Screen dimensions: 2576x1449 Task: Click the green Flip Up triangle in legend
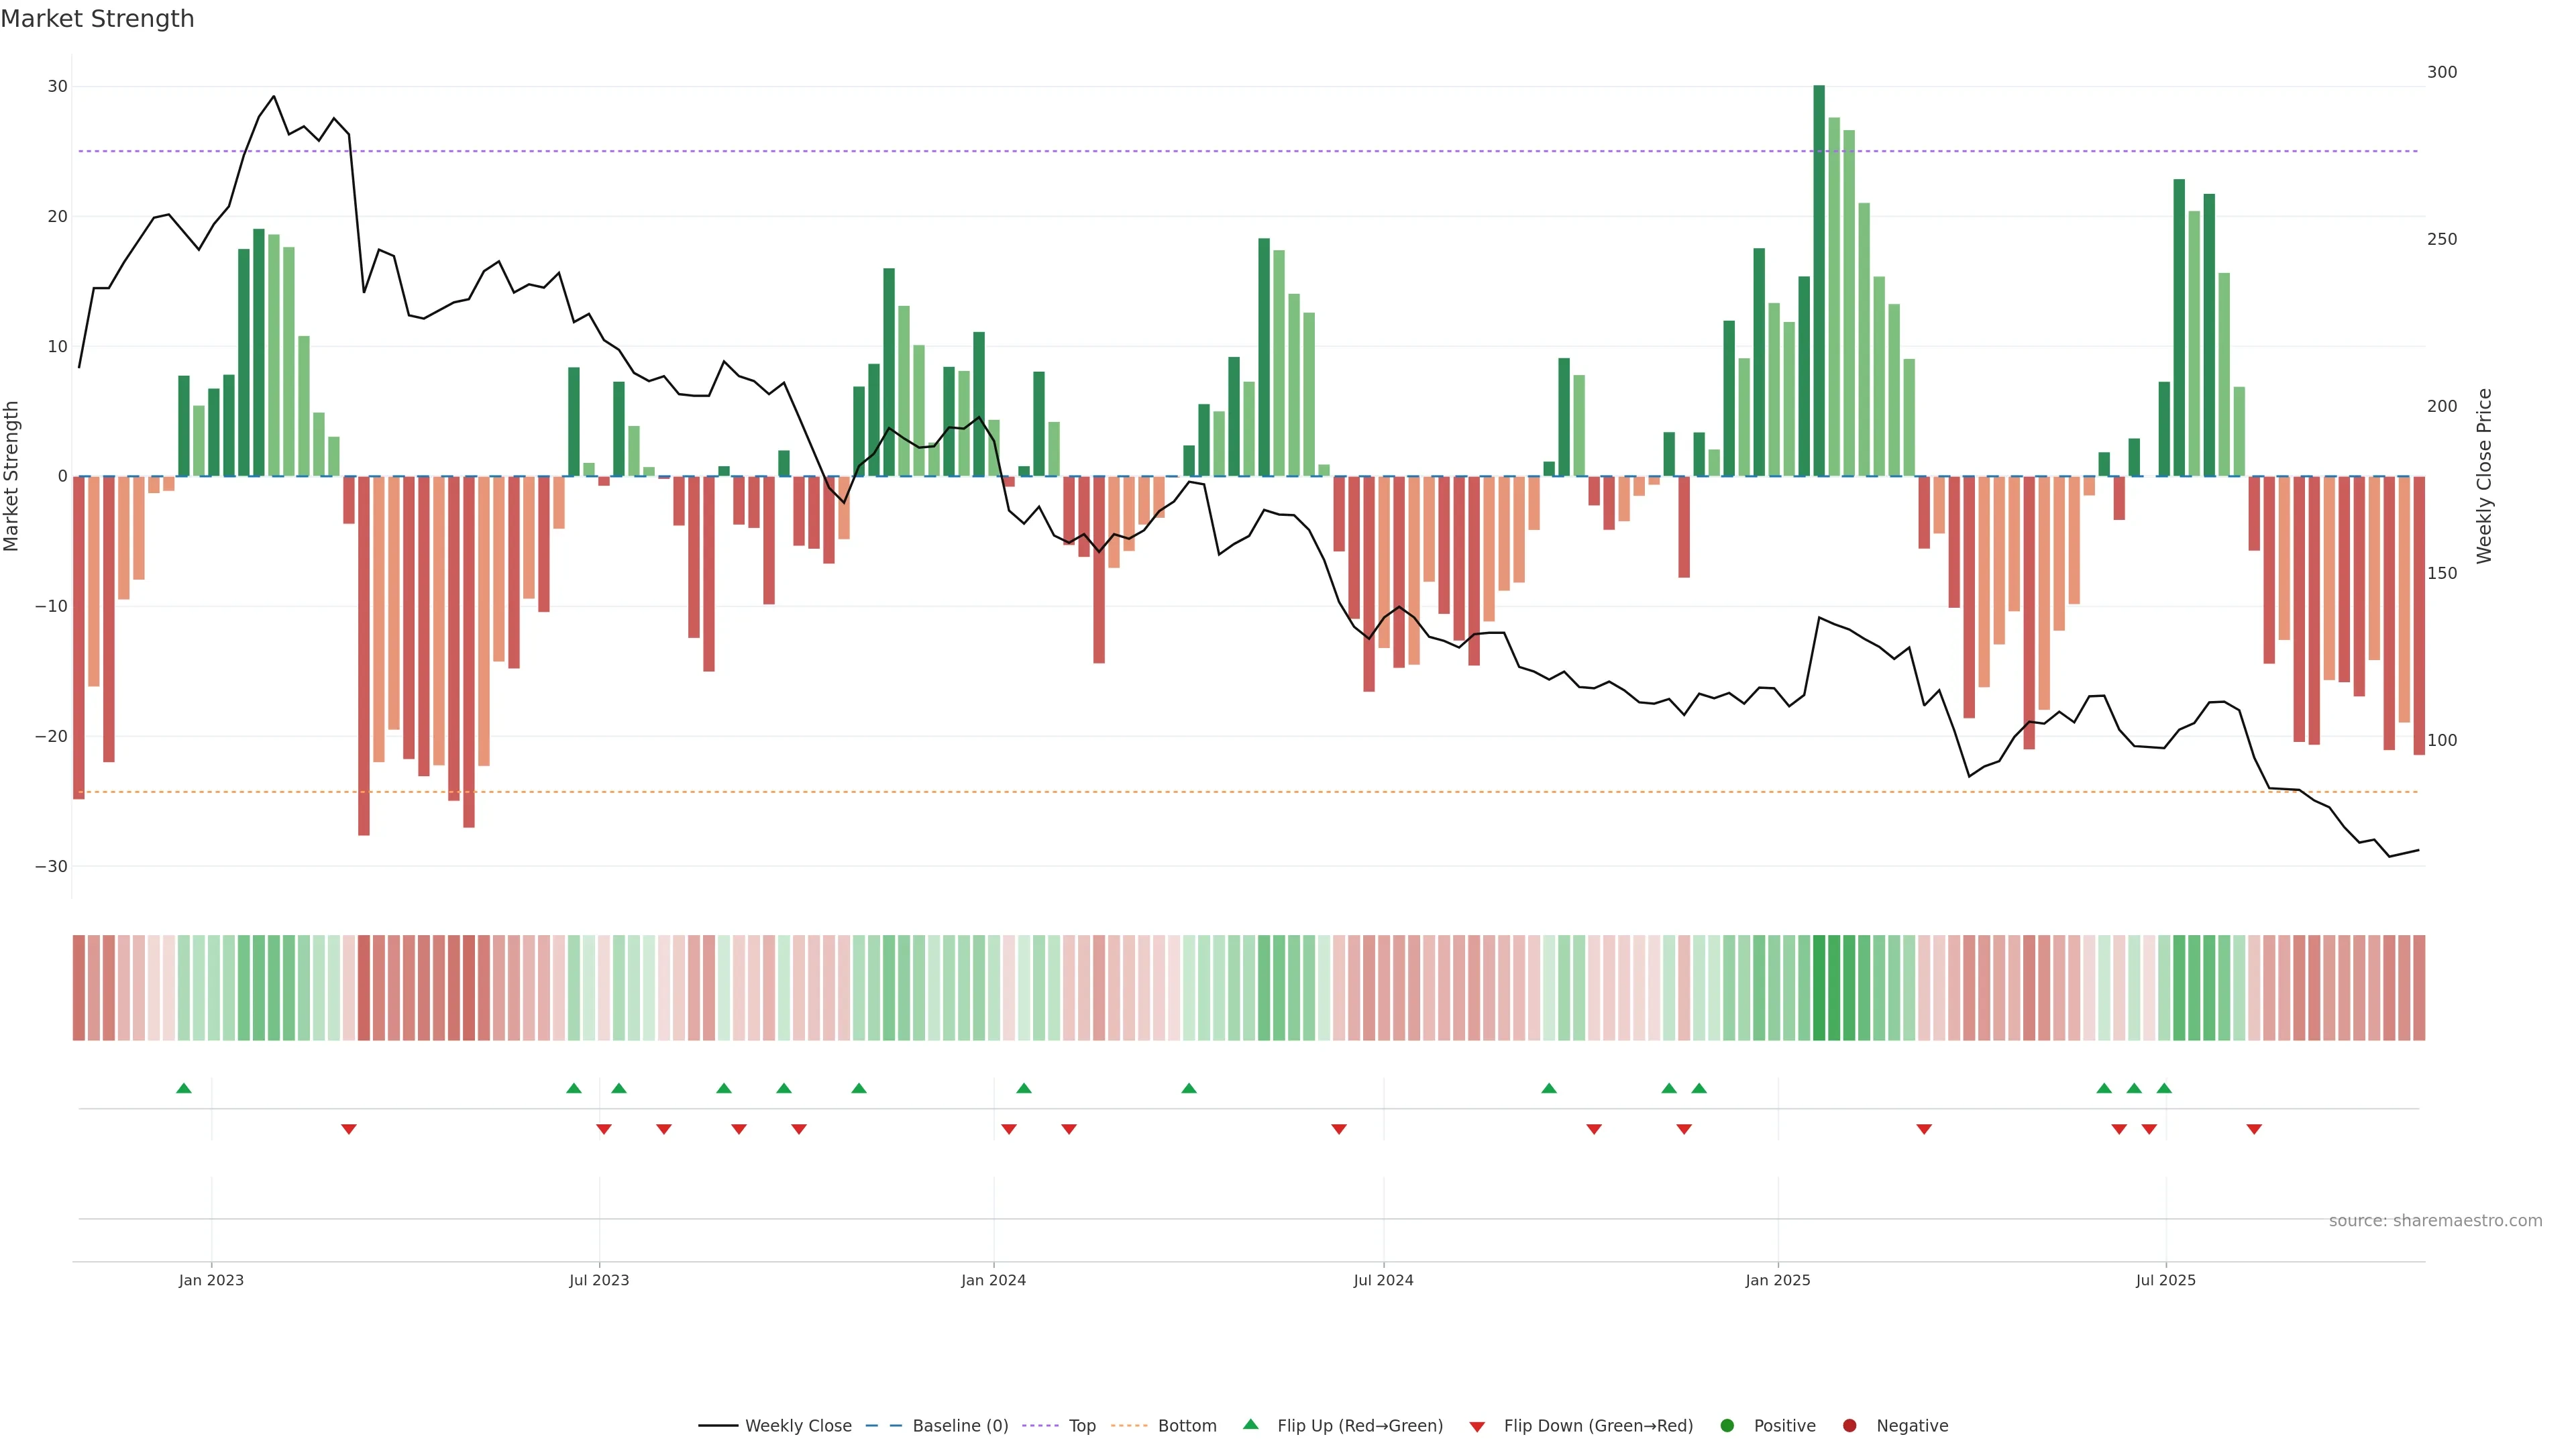(x=1250, y=1424)
